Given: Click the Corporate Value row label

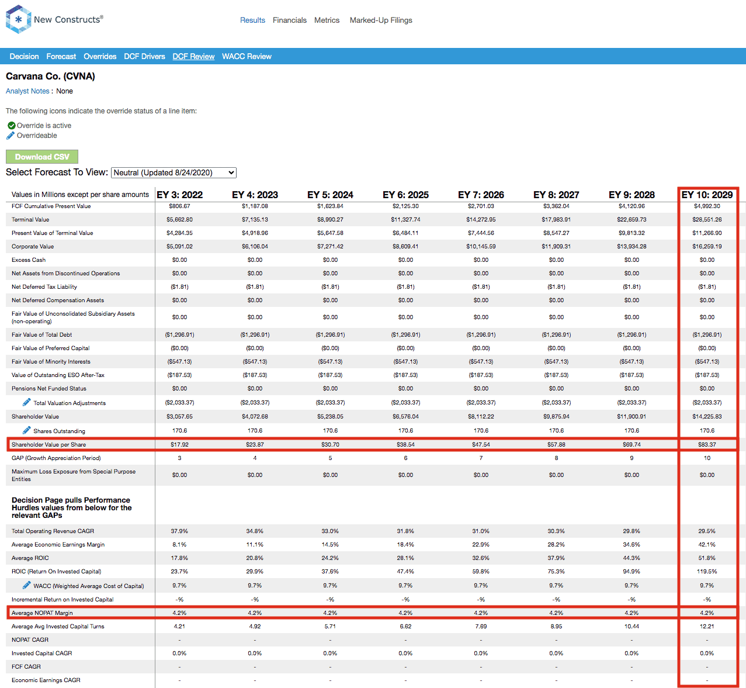Looking at the screenshot, I should [x=33, y=247].
